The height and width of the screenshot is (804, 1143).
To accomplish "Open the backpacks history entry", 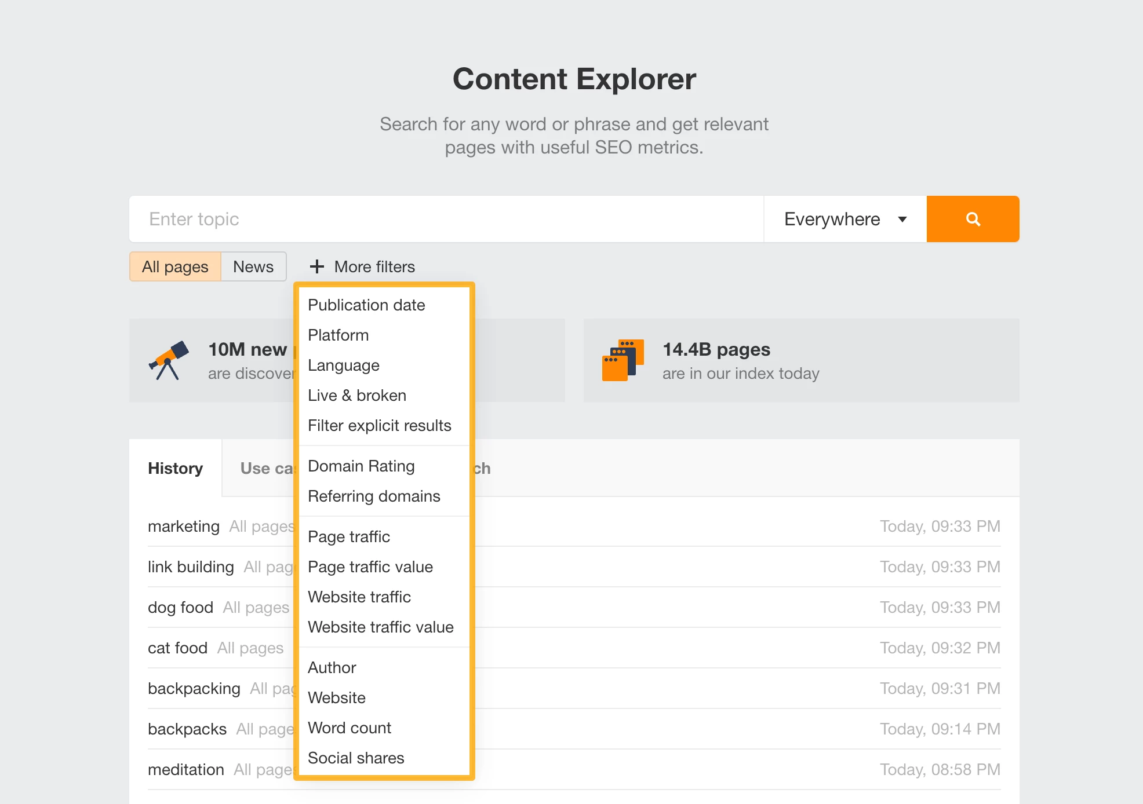I will pyautogui.click(x=187, y=729).
